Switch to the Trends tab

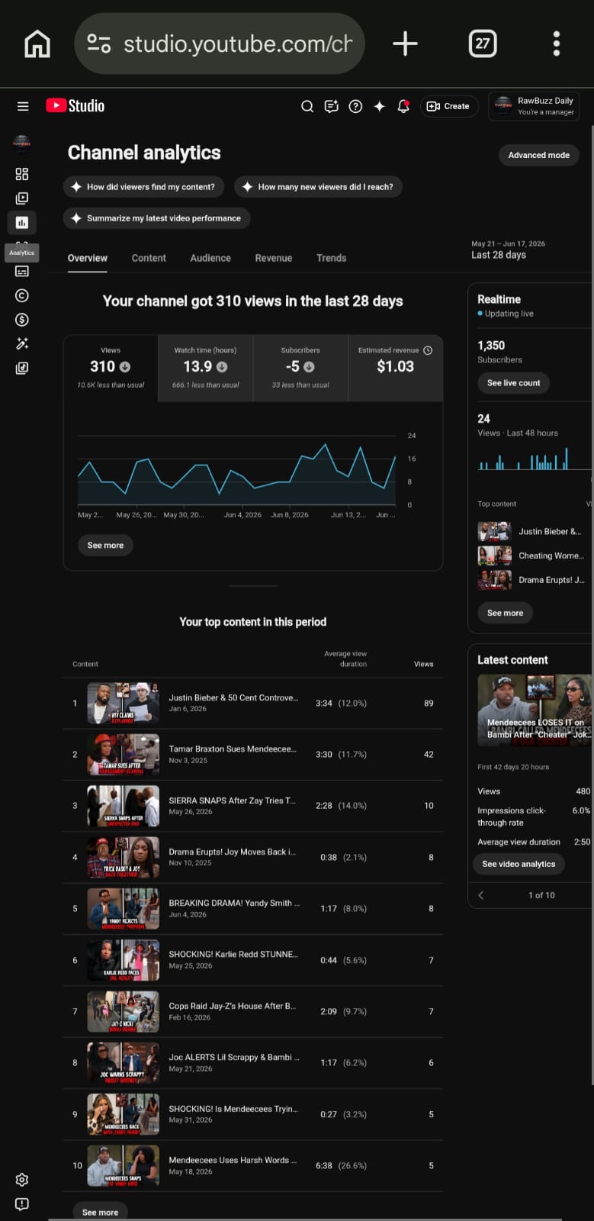(x=332, y=258)
